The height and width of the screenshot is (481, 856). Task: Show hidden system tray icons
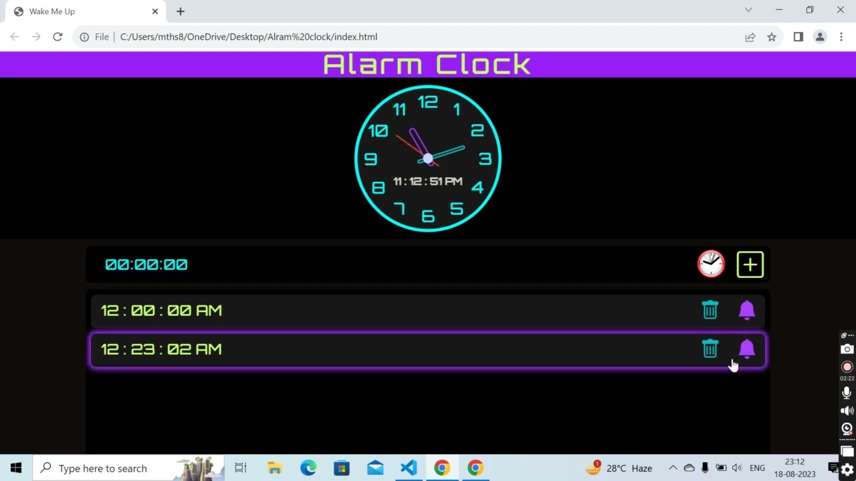[x=673, y=468]
